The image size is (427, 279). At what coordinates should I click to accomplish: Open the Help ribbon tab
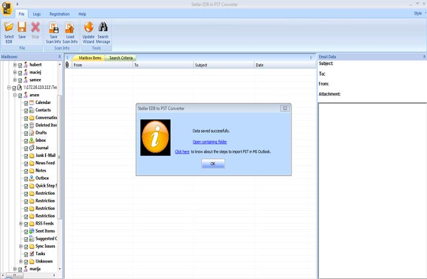pyautogui.click(x=82, y=14)
